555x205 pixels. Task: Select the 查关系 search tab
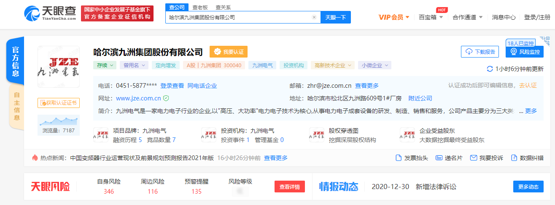pos(223,7)
